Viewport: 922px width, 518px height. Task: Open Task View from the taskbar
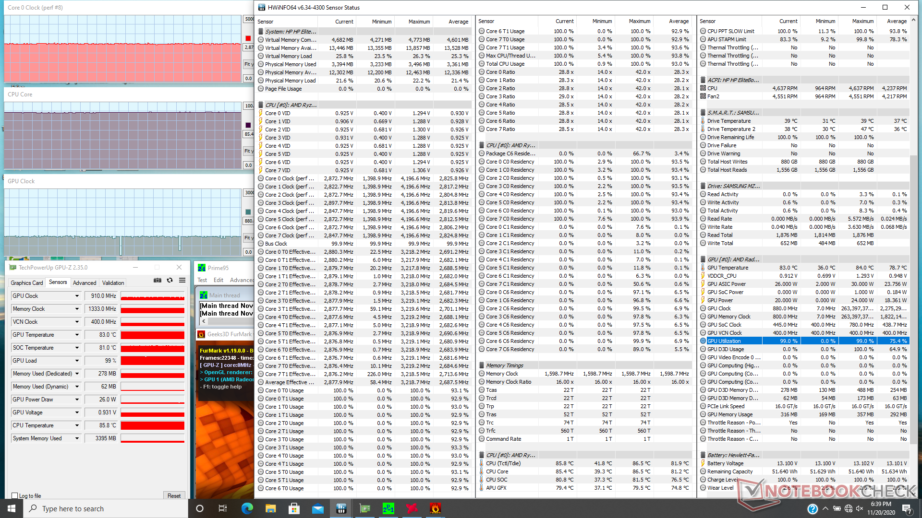pyautogui.click(x=223, y=508)
